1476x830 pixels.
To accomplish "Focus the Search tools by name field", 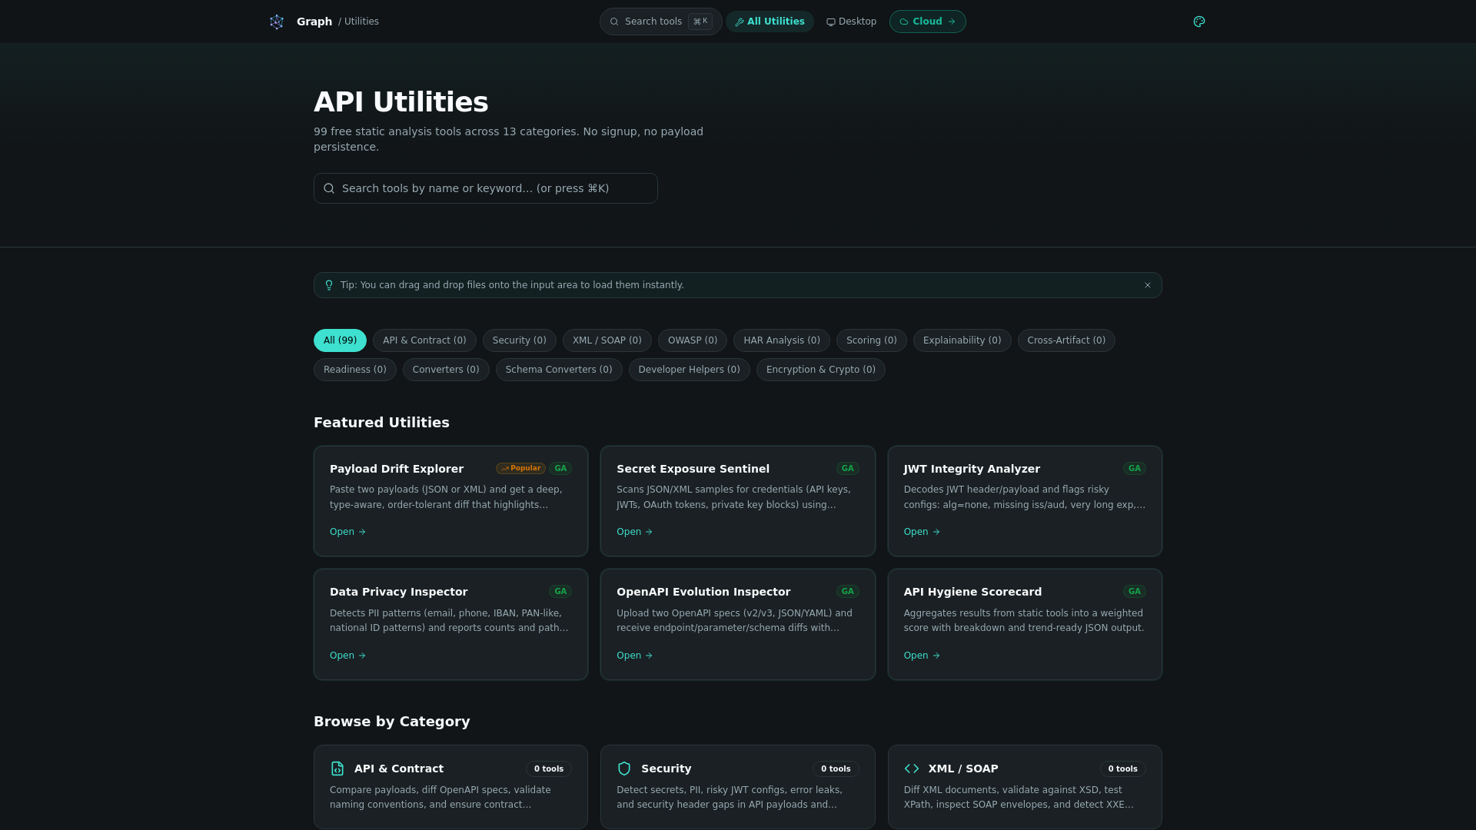I will tap(486, 188).
